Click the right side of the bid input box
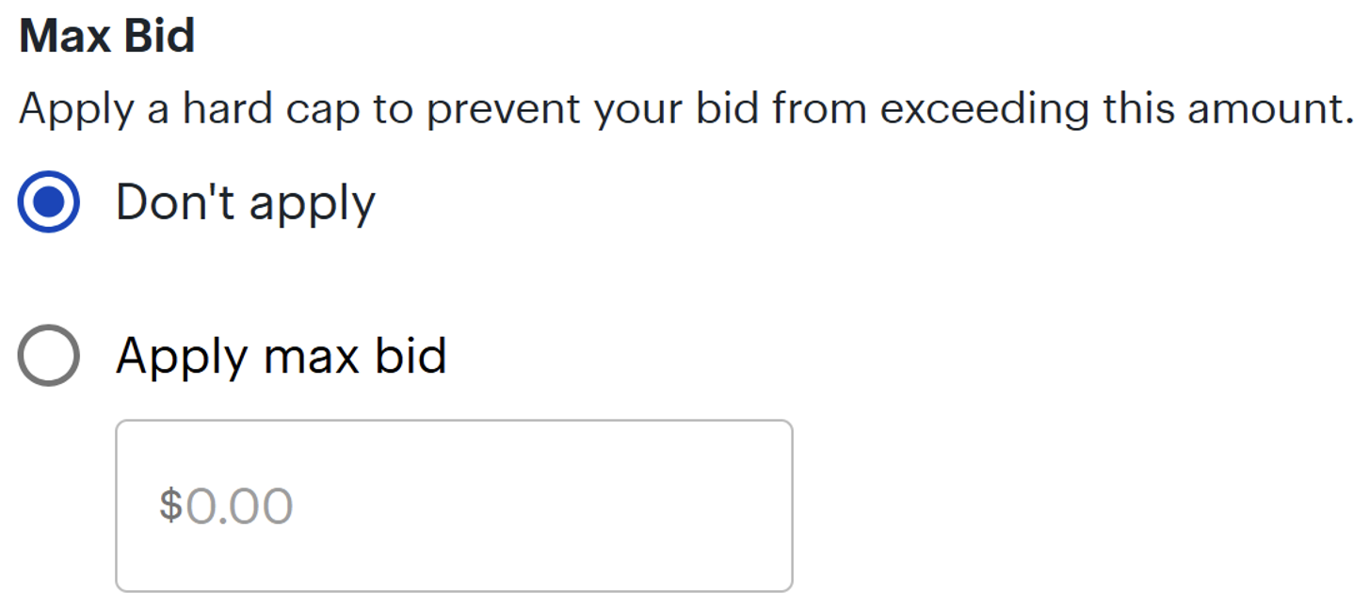The height and width of the screenshot is (608, 1369). pyautogui.click(x=716, y=506)
